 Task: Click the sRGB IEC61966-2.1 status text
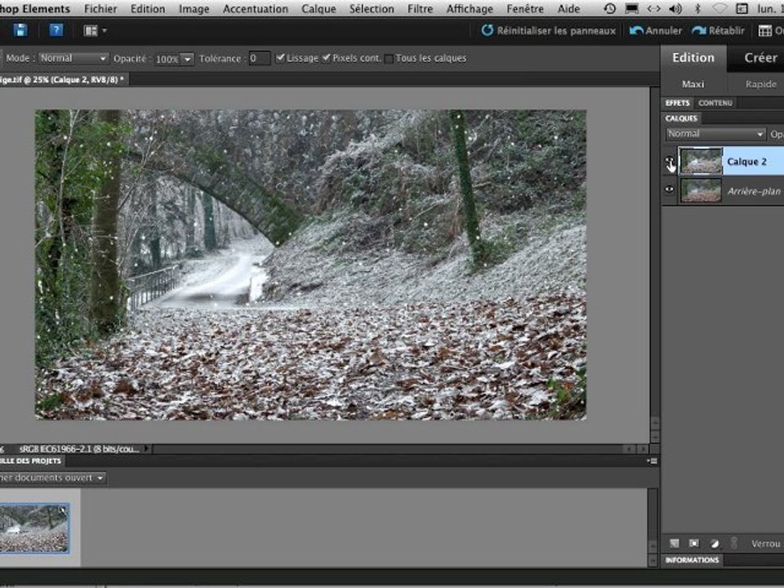click(79, 449)
